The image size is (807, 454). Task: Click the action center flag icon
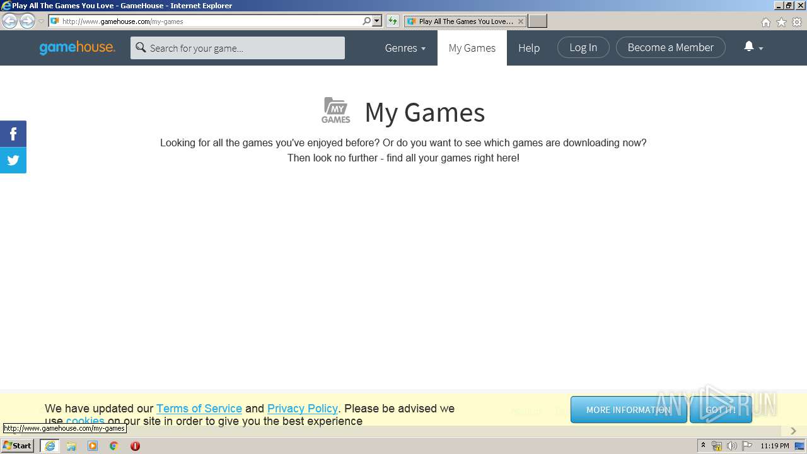pyautogui.click(x=747, y=446)
